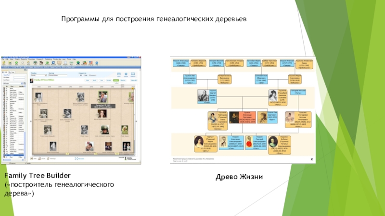The height and width of the screenshot is (216, 385).
Task: Open the Reports menu in Family Tree Builder
Action: pyautogui.click(x=24, y=59)
